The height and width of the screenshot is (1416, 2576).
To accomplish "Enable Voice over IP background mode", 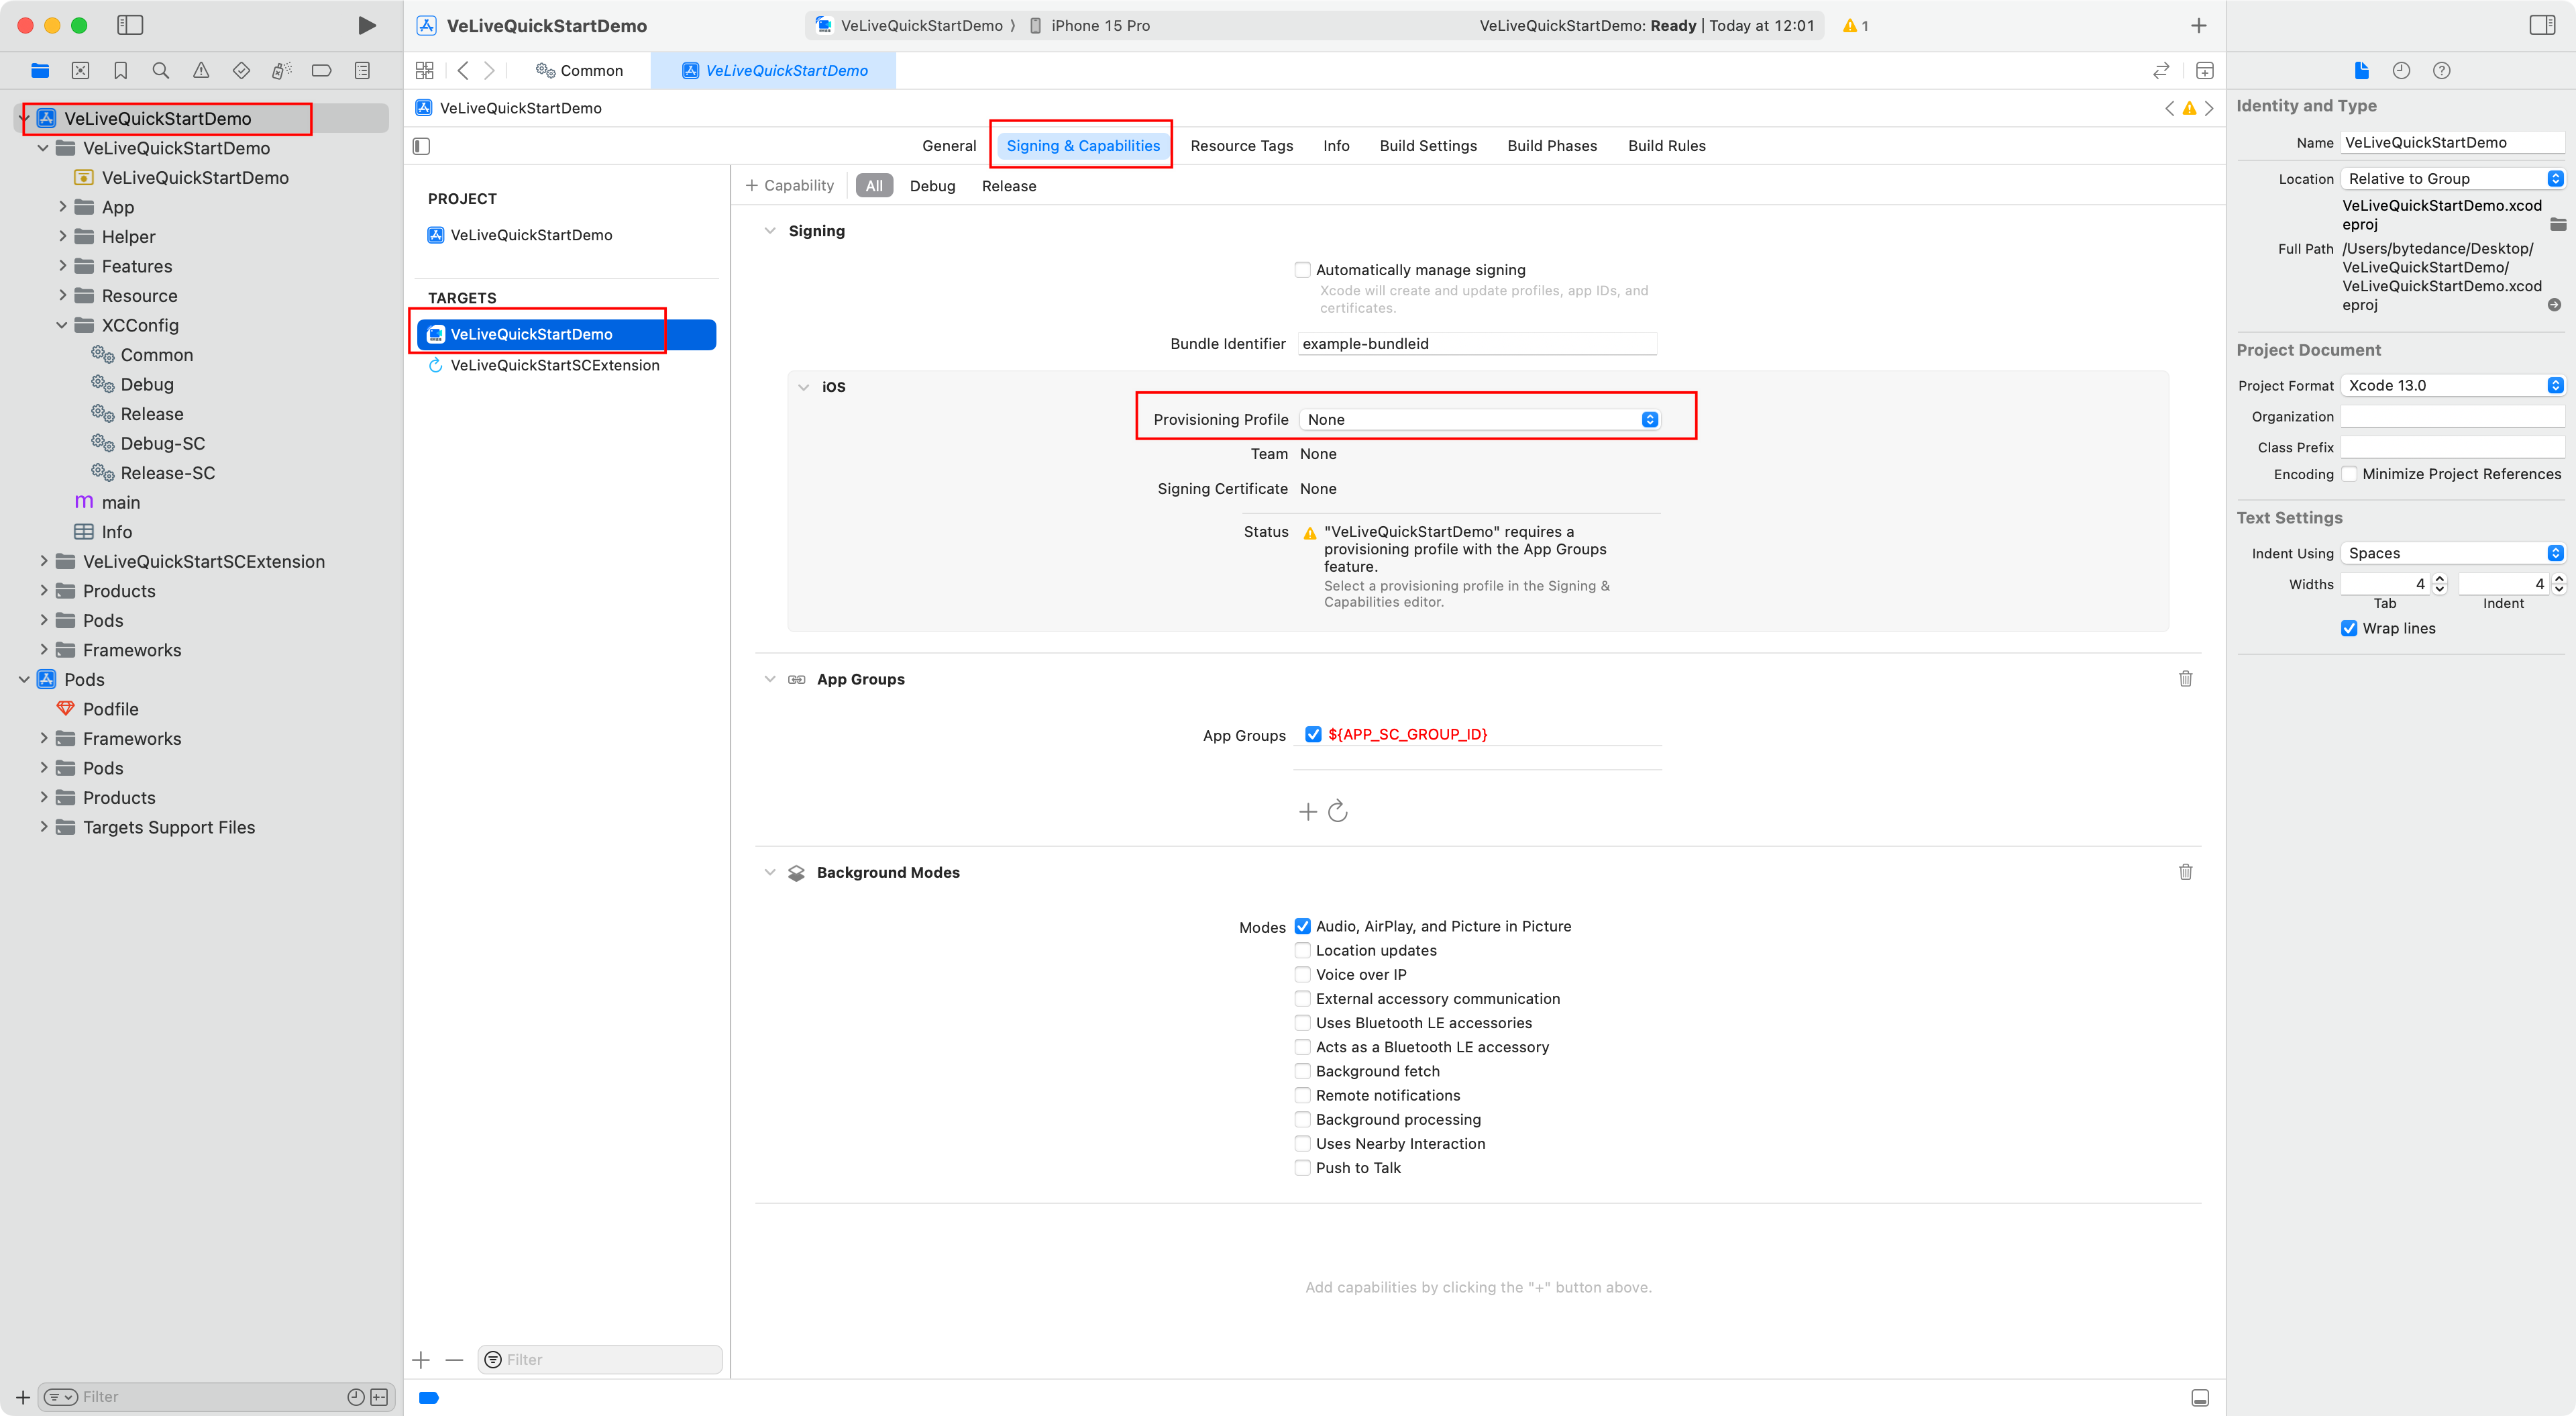I will click(1302, 974).
